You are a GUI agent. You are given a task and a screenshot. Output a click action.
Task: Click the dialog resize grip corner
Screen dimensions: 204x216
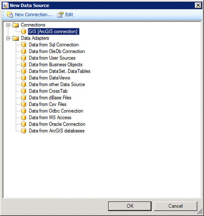tap(200, 212)
